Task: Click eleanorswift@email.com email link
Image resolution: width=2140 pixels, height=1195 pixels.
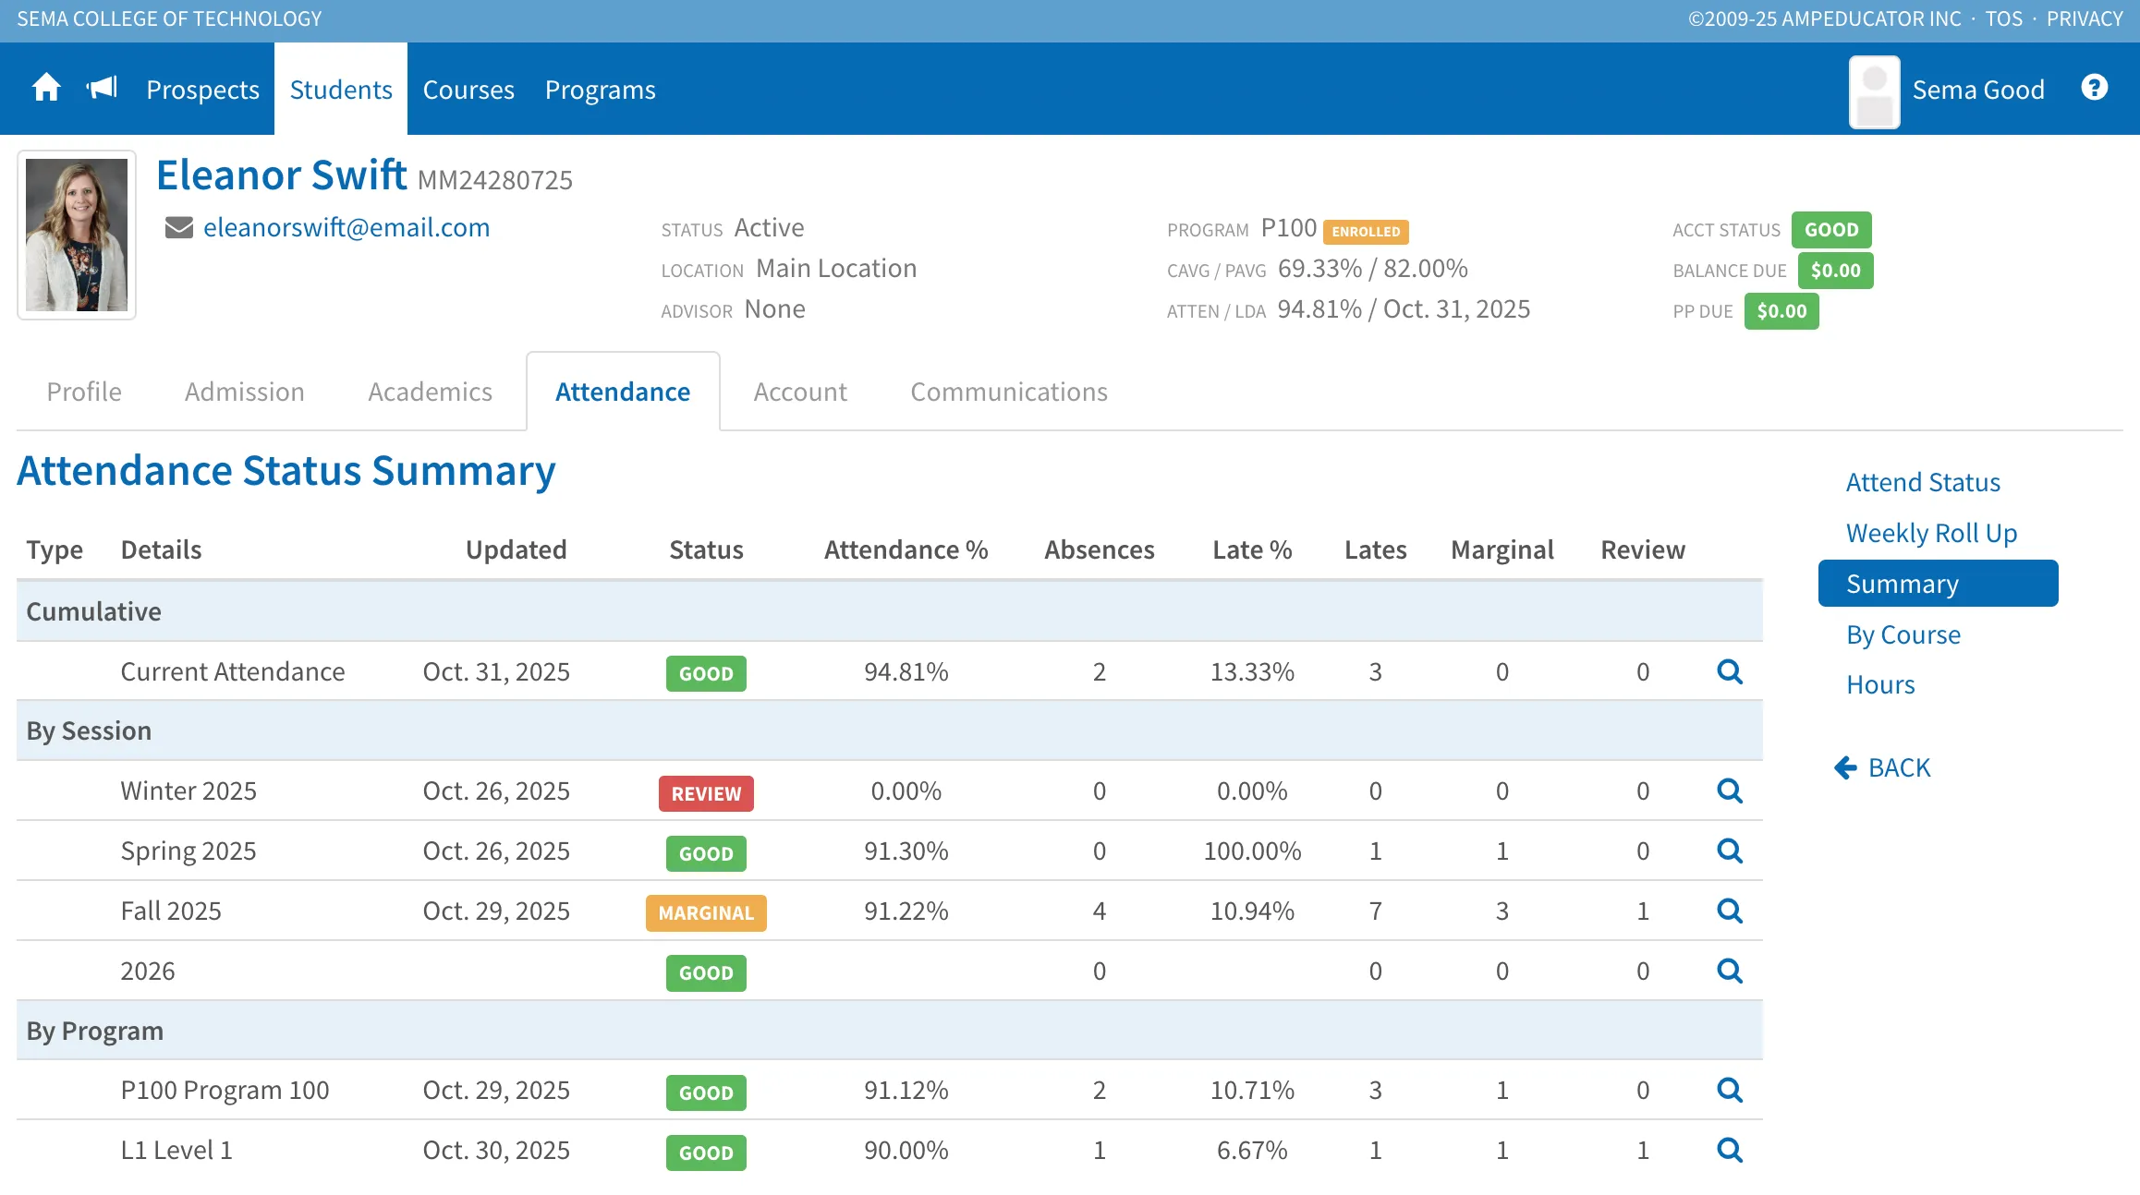Action: tap(347, 227)
